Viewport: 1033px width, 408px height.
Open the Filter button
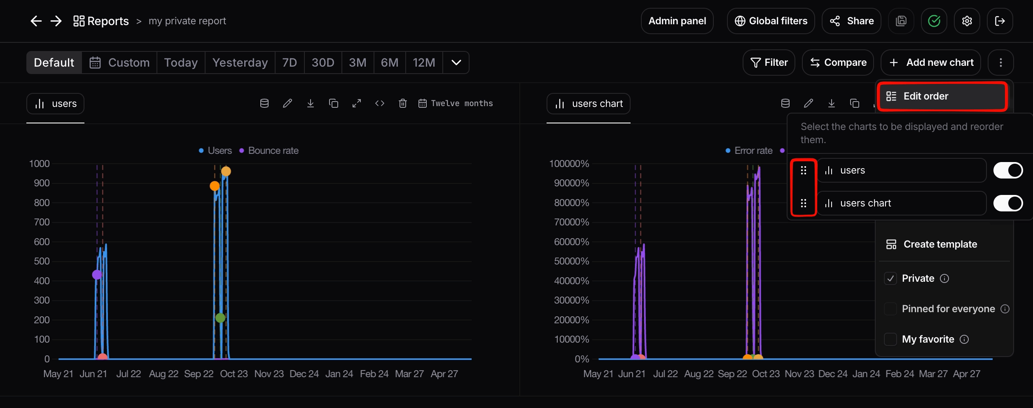click(x=769, y=63)
